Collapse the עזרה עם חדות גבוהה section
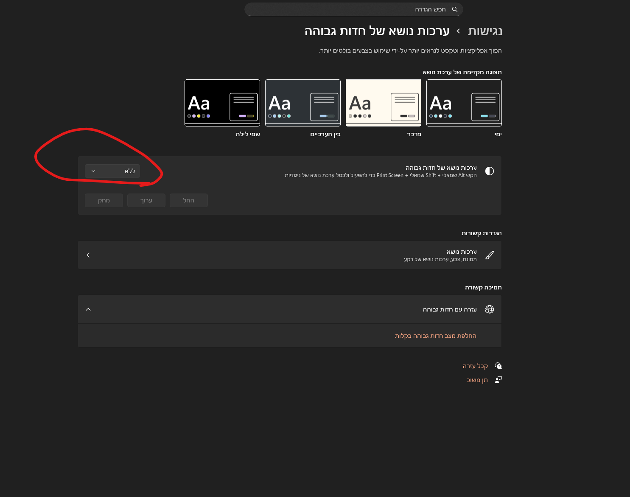630x497 pixels. tap(88, 309)
